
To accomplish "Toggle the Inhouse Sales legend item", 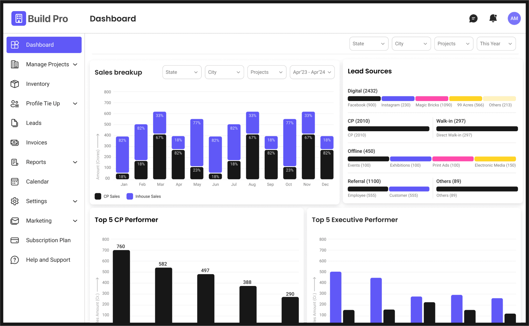I will tap(144, 196).
